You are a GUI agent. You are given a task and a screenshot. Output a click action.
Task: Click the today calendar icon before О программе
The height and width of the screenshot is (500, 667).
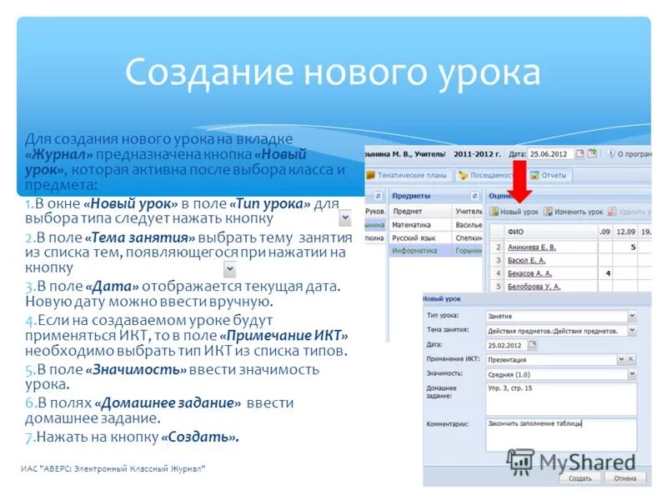pyautogui.click(x=592, y=153)
